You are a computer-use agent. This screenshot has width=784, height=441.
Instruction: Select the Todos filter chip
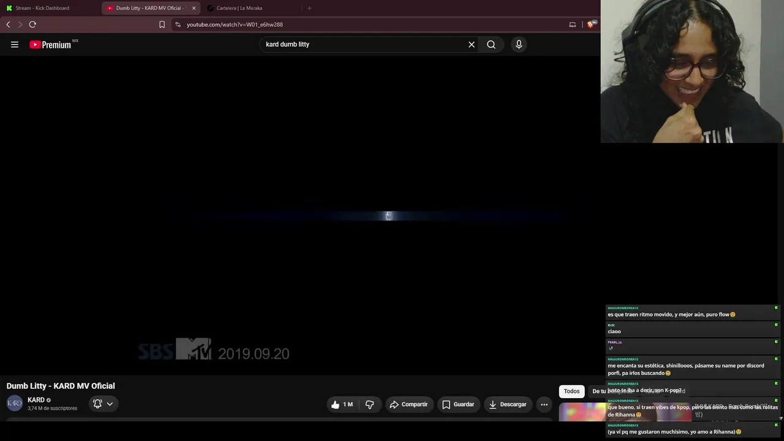pyautogui.click(x=571, y=391)
